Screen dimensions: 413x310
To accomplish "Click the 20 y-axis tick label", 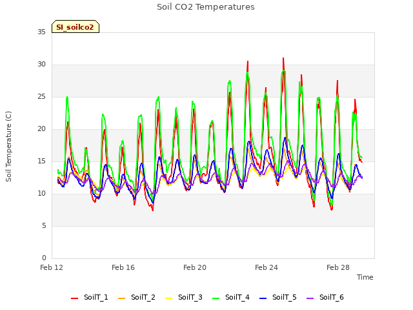I will [41, 129].
